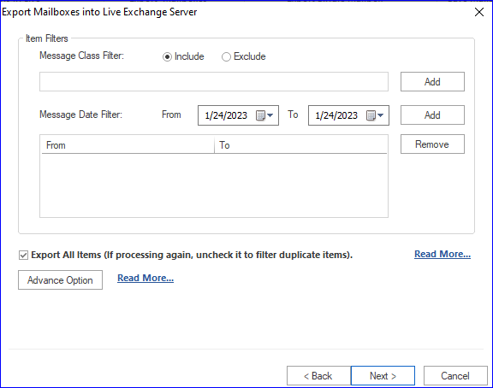
Task: Uncheck the Export All Items checkbox
Action: pos(23,255)
